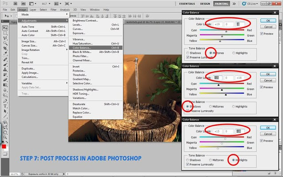The height and width of the screenshot is (177, 283).
Task: Select Shadows radio in dialog showing +18 blue
Action: [x=187, y=106]
